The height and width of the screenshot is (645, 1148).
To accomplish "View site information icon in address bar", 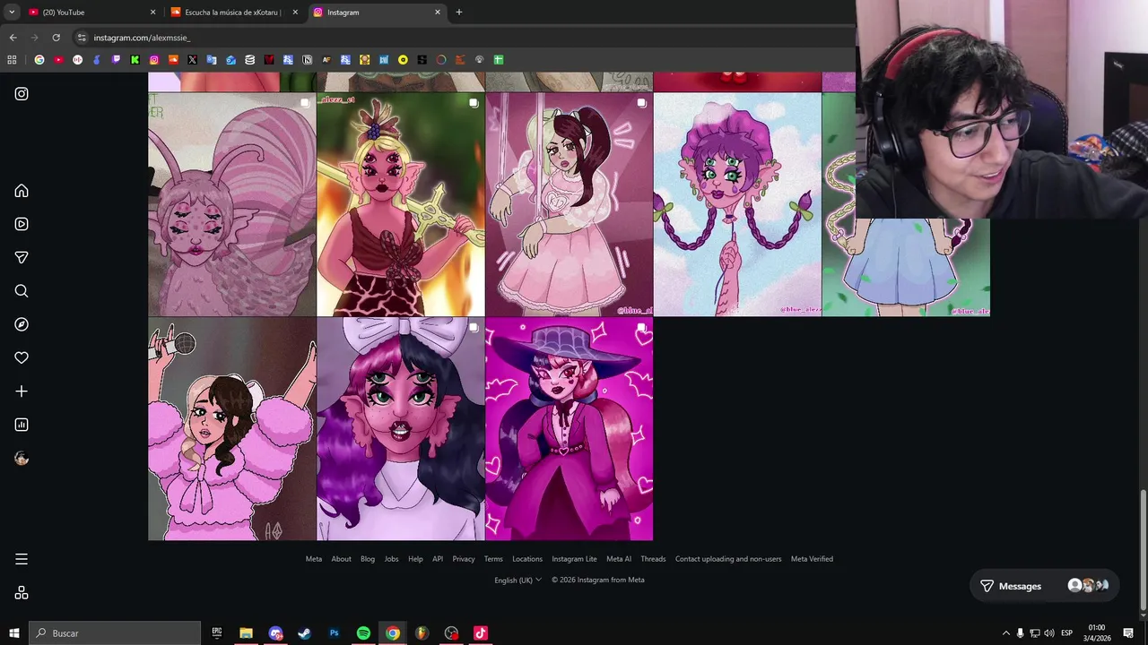I will [82, 38].
